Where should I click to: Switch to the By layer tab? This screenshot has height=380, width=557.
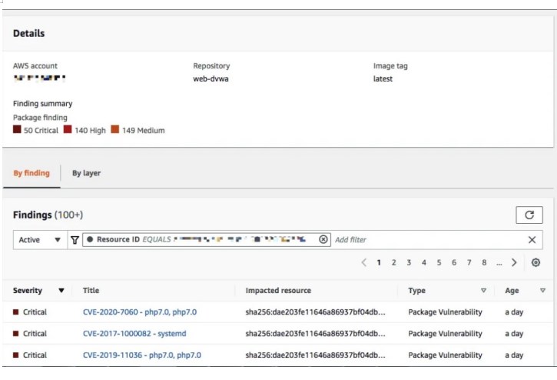pyautogui.click(x=86, y=173)
